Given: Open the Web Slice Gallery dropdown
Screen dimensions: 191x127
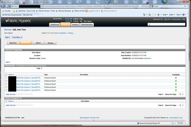Looking at the screenshot, I should (116, 11).
